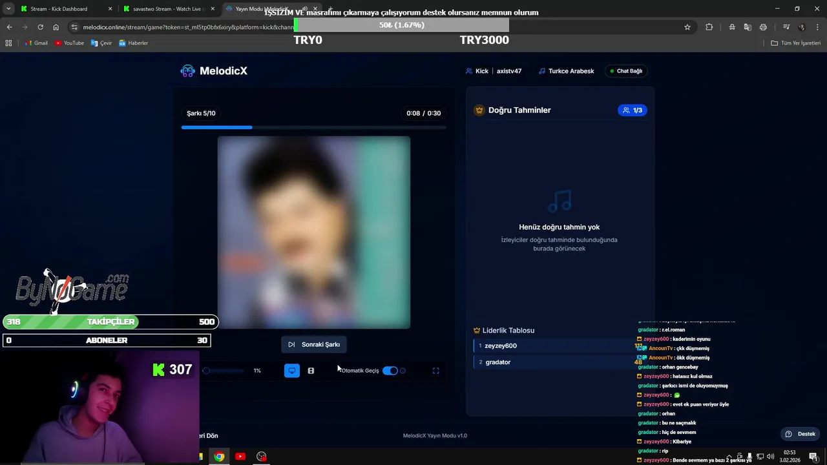This screenshot has height=465, width=827.
Task: Adjust the volume slider at 1%
Action: pyautogui.click(x=224, y=371)
